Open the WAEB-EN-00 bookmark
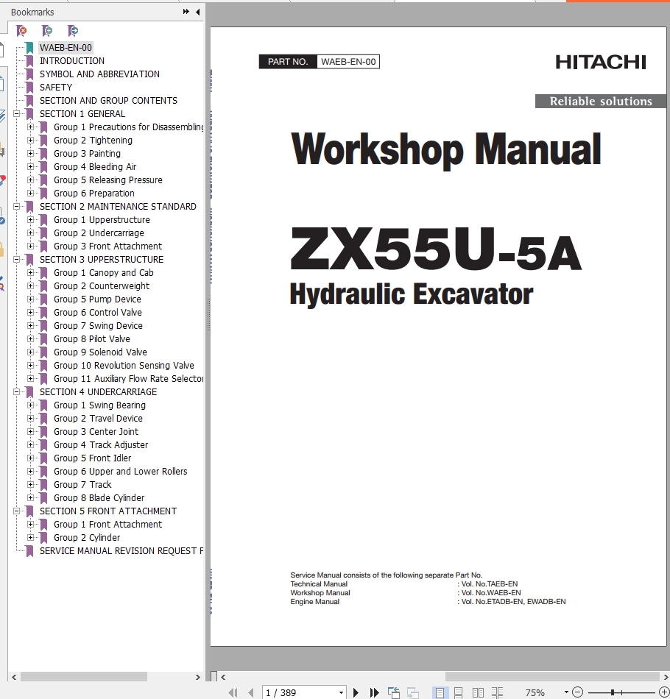This screenshot has width=670, height=699. pos(66,47)
